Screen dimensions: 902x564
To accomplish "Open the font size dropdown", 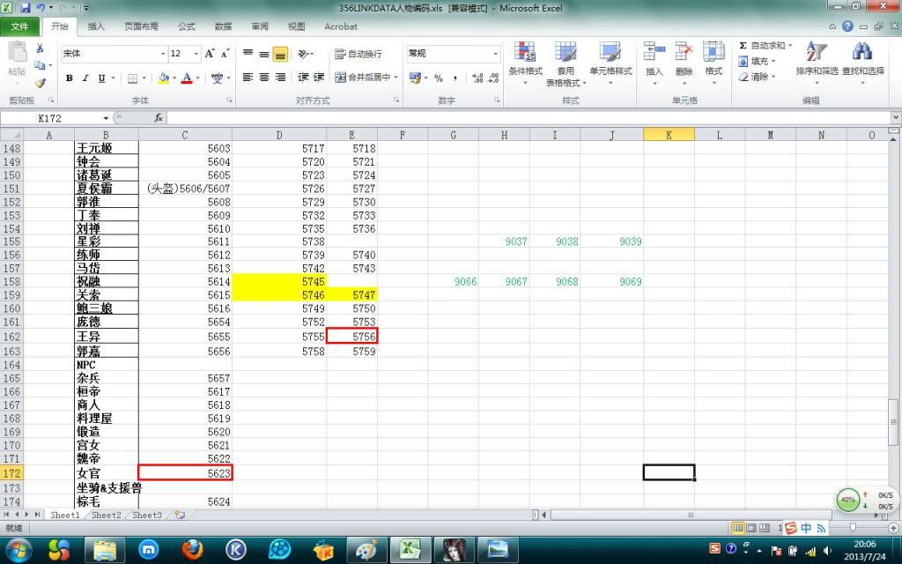I will (195, 54).
